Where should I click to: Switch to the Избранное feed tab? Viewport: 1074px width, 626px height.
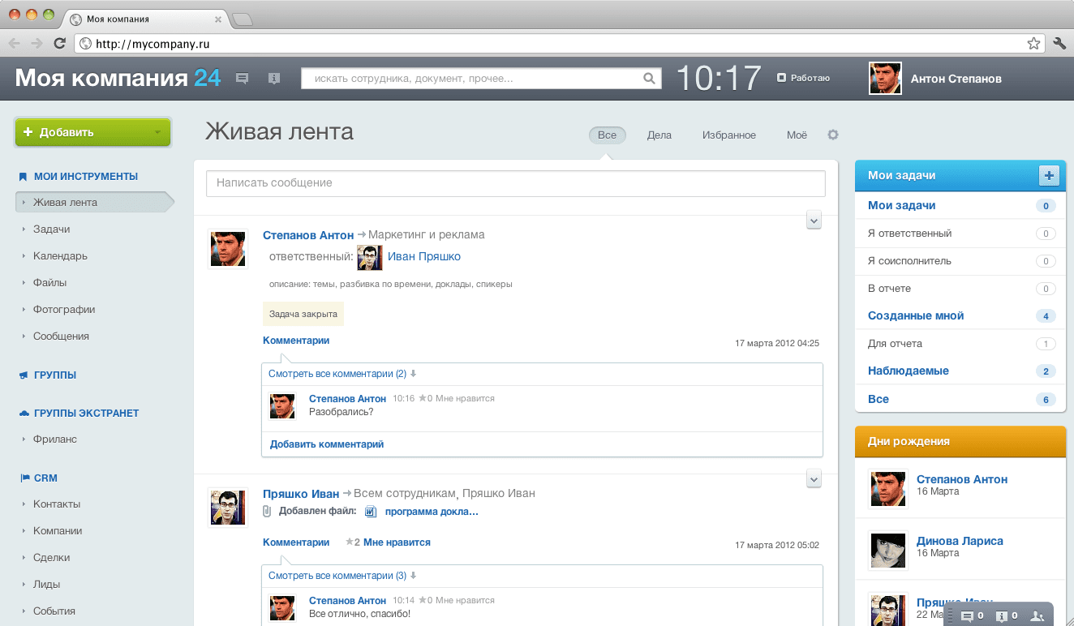pos(728,135)
